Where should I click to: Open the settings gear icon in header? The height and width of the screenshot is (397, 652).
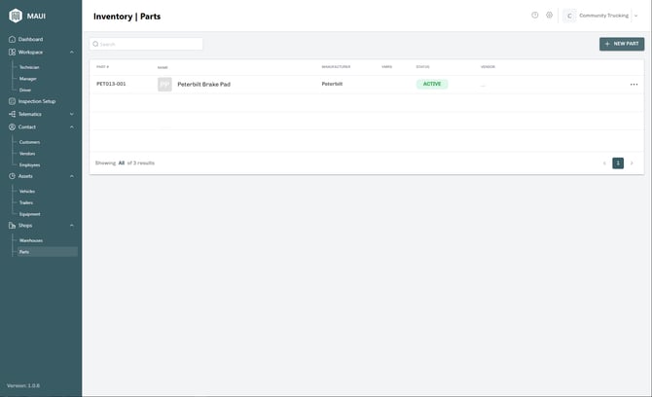tap(549, 15)
